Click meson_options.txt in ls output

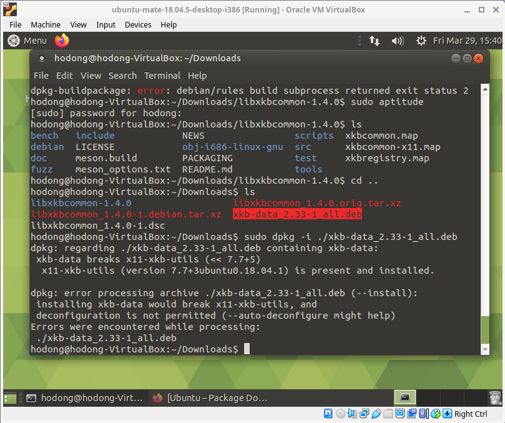[x=123, y=169]
